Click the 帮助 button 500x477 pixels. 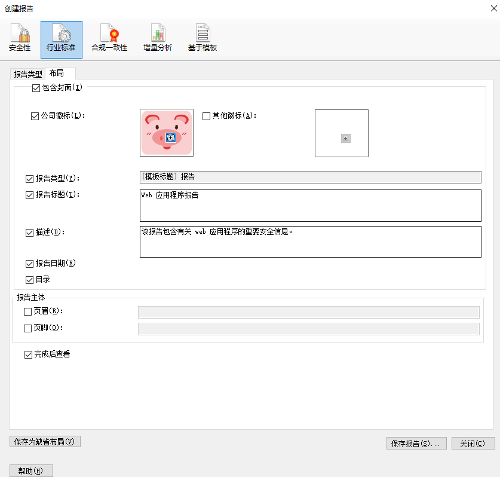click(x=31, y=471)
